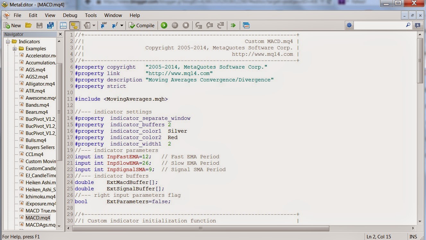426x240 pixels.
Task: Click the Step Into debug icon
Action: coord(199,25)
